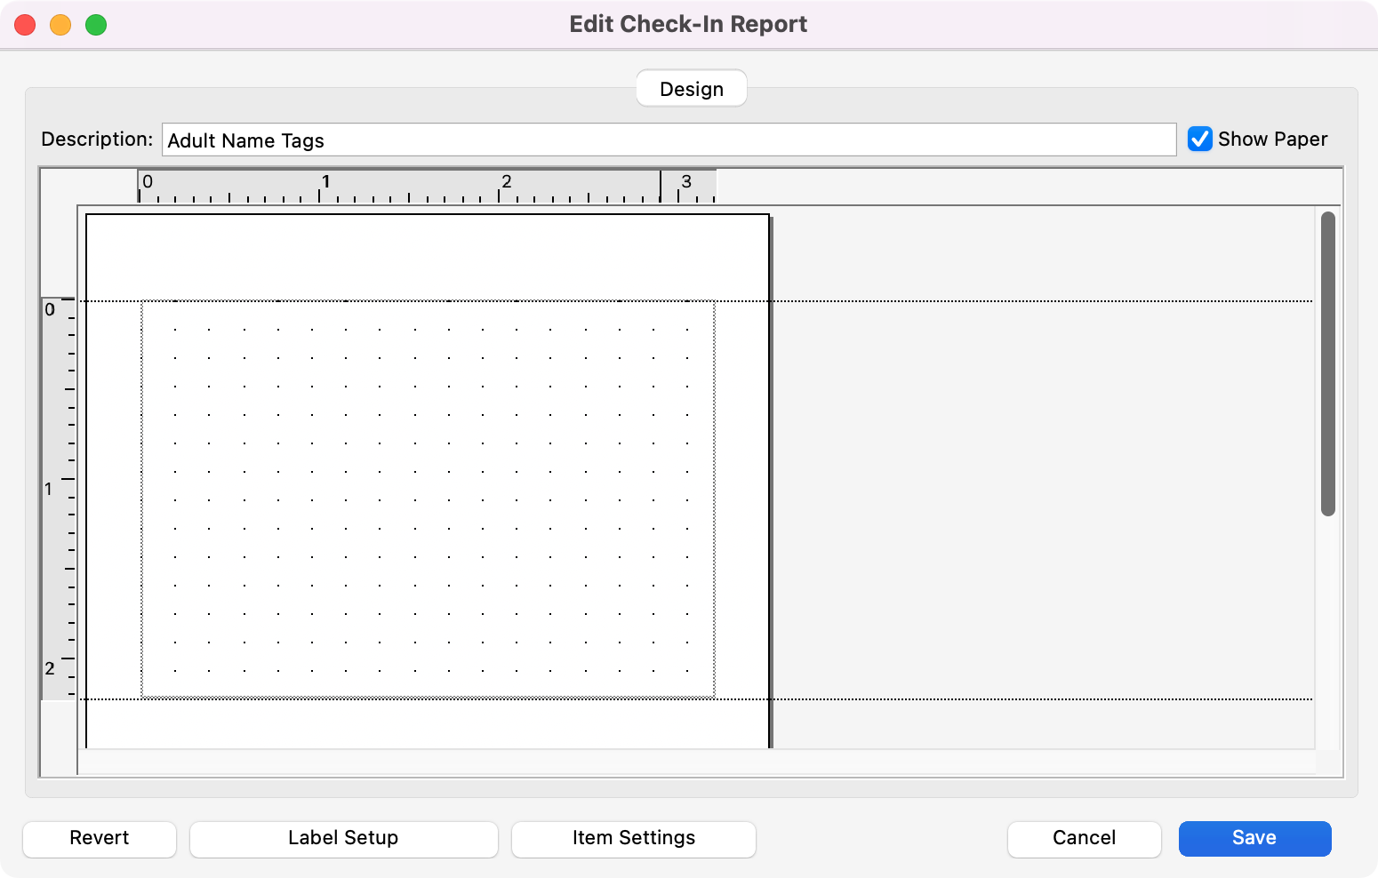The height and width of the screenshot is (878, 1378).
Task: Open the Item Settings dialog
Action: click(x=633, y=838)
